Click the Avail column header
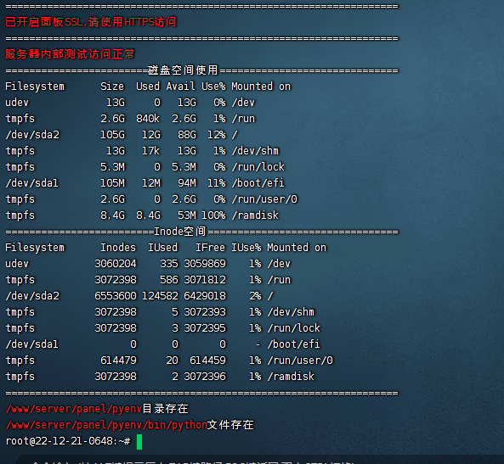The image size is (504, 464). point(180,87)
